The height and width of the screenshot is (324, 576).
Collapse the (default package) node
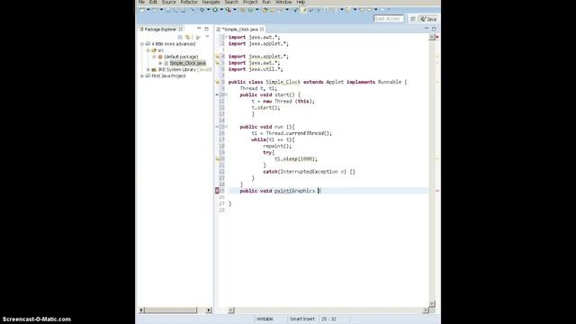(154, 57)
